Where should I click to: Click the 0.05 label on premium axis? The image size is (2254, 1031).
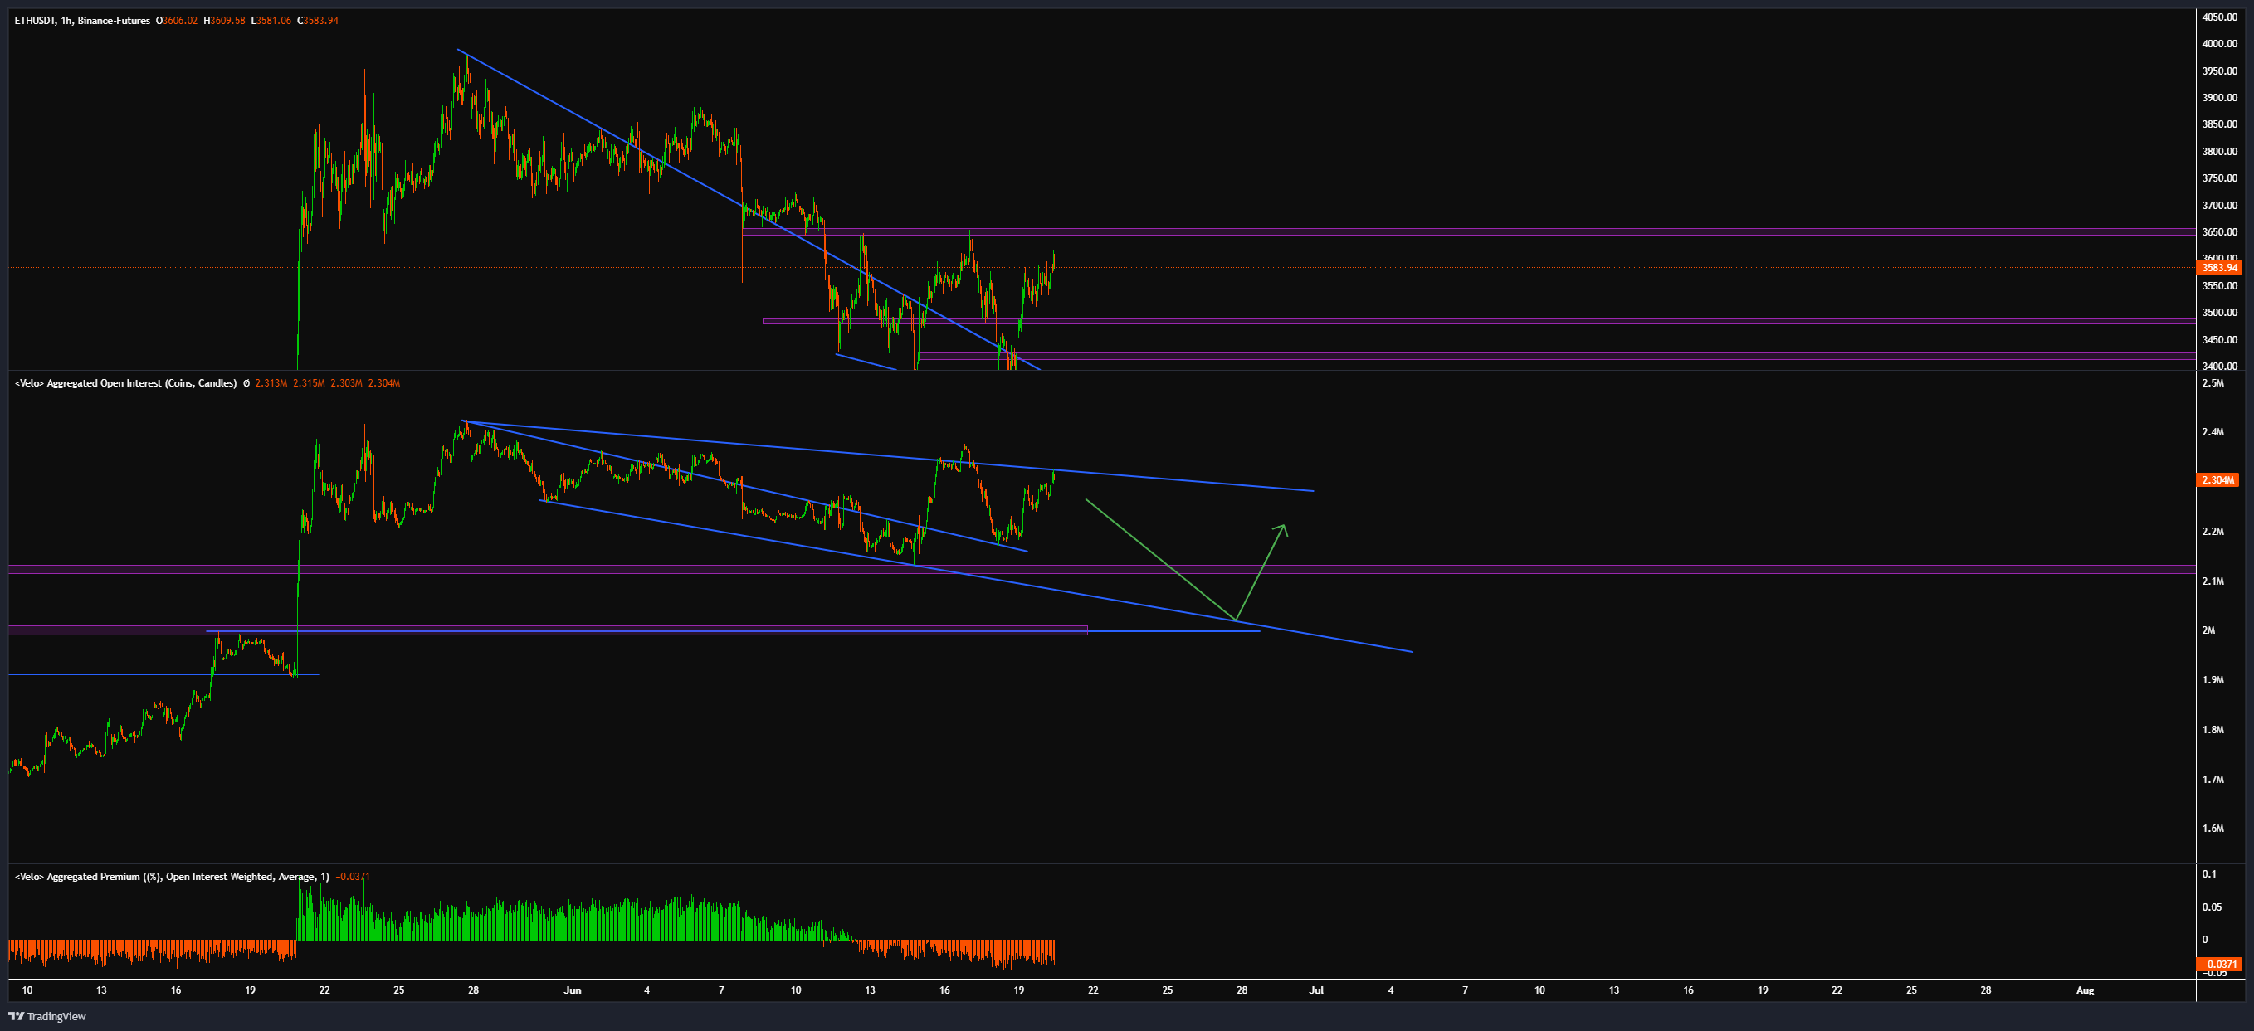coord(2211,907)
